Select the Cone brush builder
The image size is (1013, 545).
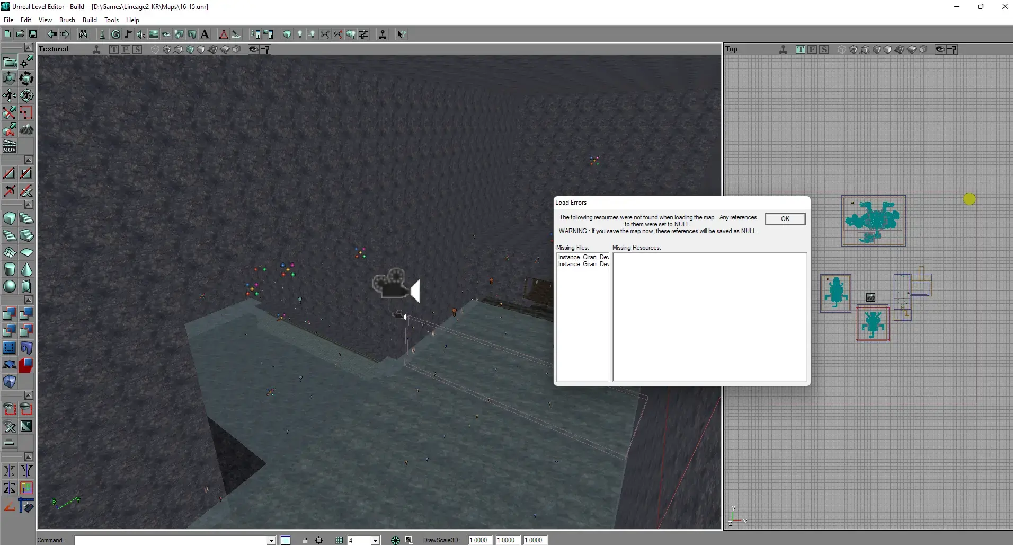pos(26,269)
